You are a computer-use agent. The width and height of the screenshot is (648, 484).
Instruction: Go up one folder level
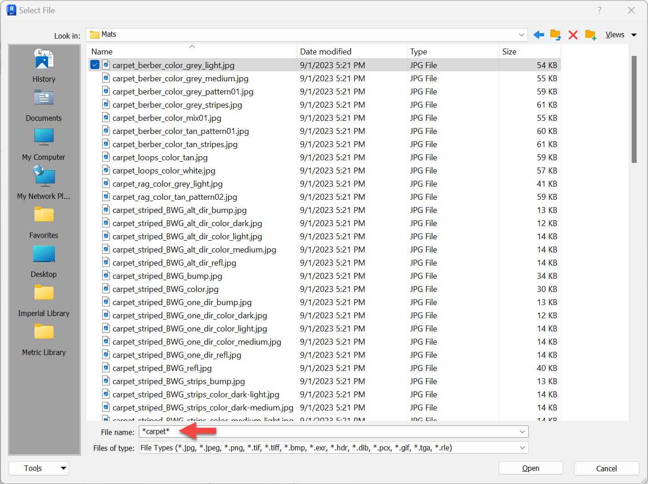coord(555,35)
